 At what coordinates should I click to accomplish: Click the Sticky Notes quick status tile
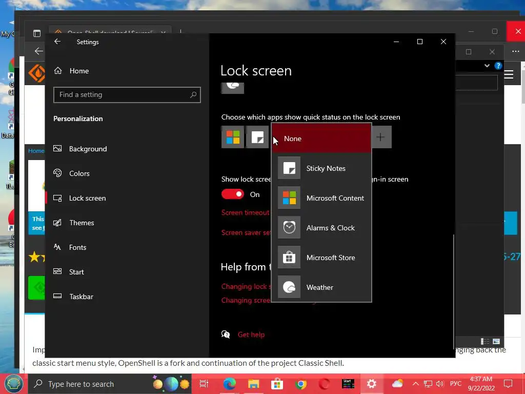[x=257, y=137]
